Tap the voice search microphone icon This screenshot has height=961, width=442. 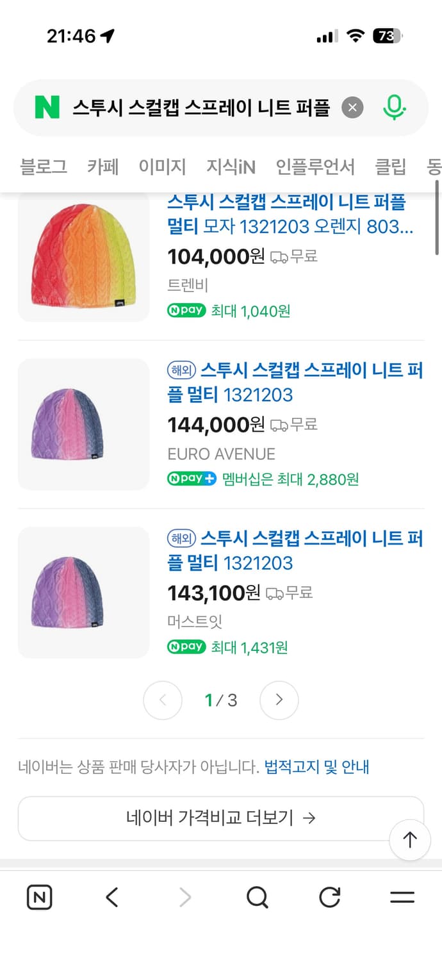coord(395,107)
